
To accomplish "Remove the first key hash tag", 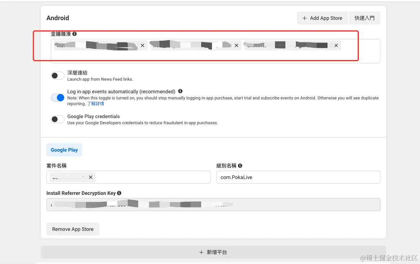I will click(143, 45).
